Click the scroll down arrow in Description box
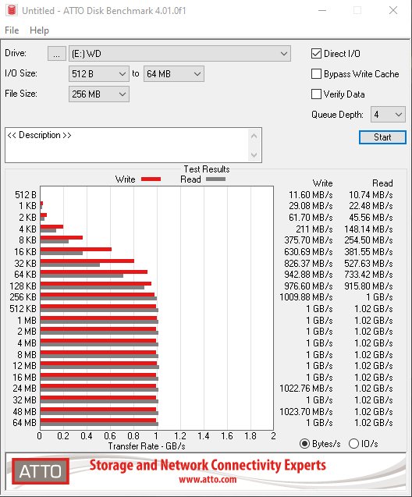The width and height of the screenshot is (412, 497). (254, 154)
